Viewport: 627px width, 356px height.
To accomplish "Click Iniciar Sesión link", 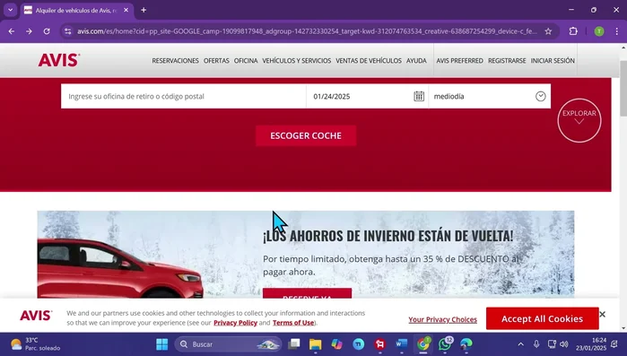I will click(553, 61).
